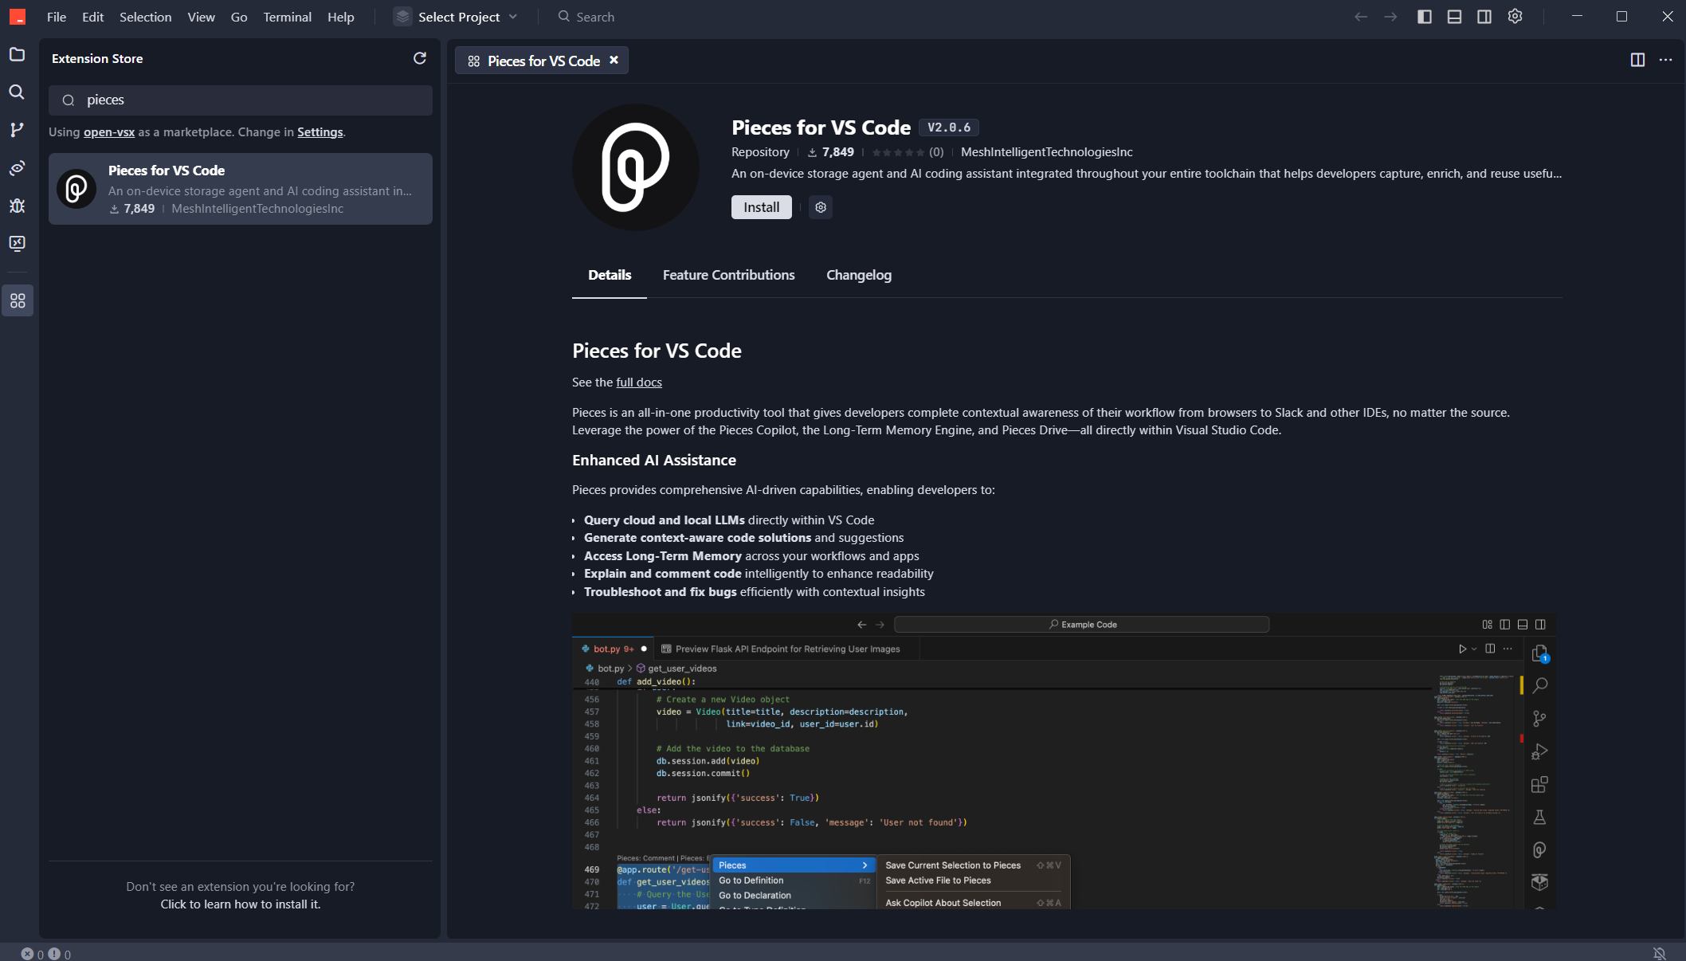The width and height of the screenshot is (1686, 961).
Task: Click the Enhanced AI Assistance heading
Action: 653,461
